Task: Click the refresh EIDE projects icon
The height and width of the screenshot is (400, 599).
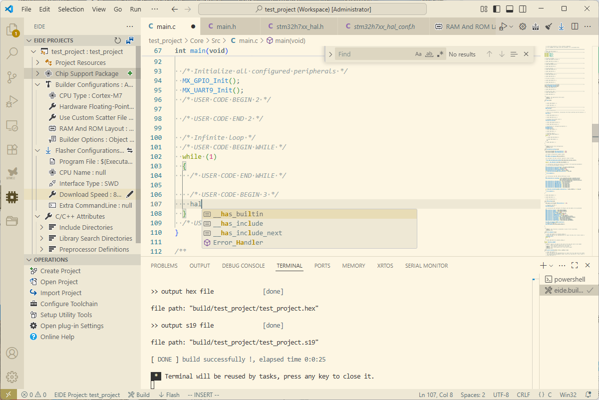Action: click(118, 40)
